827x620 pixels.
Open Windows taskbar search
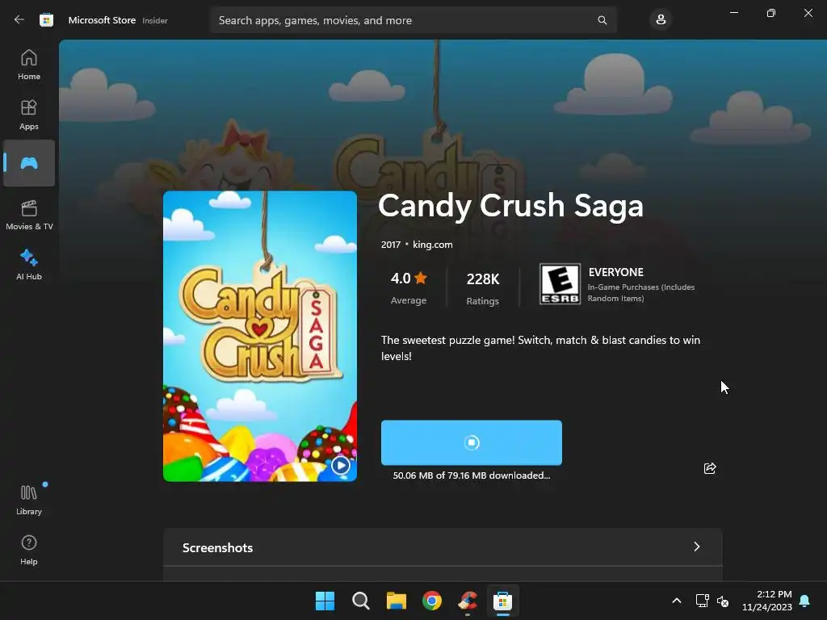361,601
